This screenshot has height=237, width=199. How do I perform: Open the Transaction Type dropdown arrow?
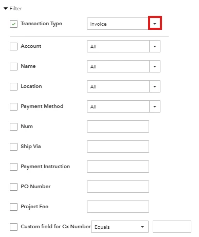click(x=155, y=24)
